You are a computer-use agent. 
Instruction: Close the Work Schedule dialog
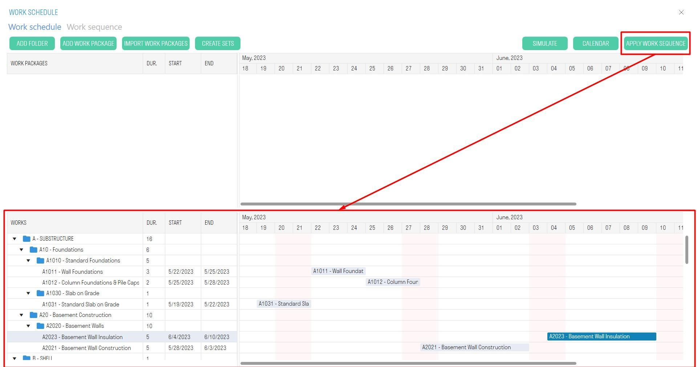click(x=681, y=12)
